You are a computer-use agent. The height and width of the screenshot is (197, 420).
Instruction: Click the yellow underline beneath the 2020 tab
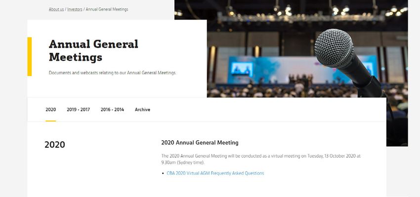(50, 121)
